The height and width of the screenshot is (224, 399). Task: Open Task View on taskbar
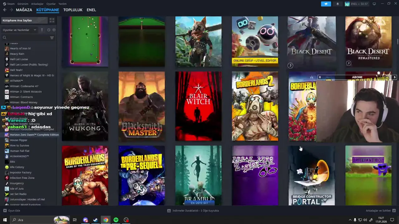point(75,220)
